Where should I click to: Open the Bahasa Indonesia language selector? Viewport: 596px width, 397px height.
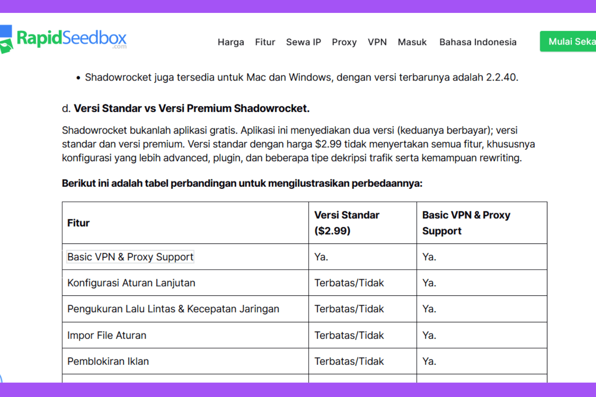[x=478, y=42]
